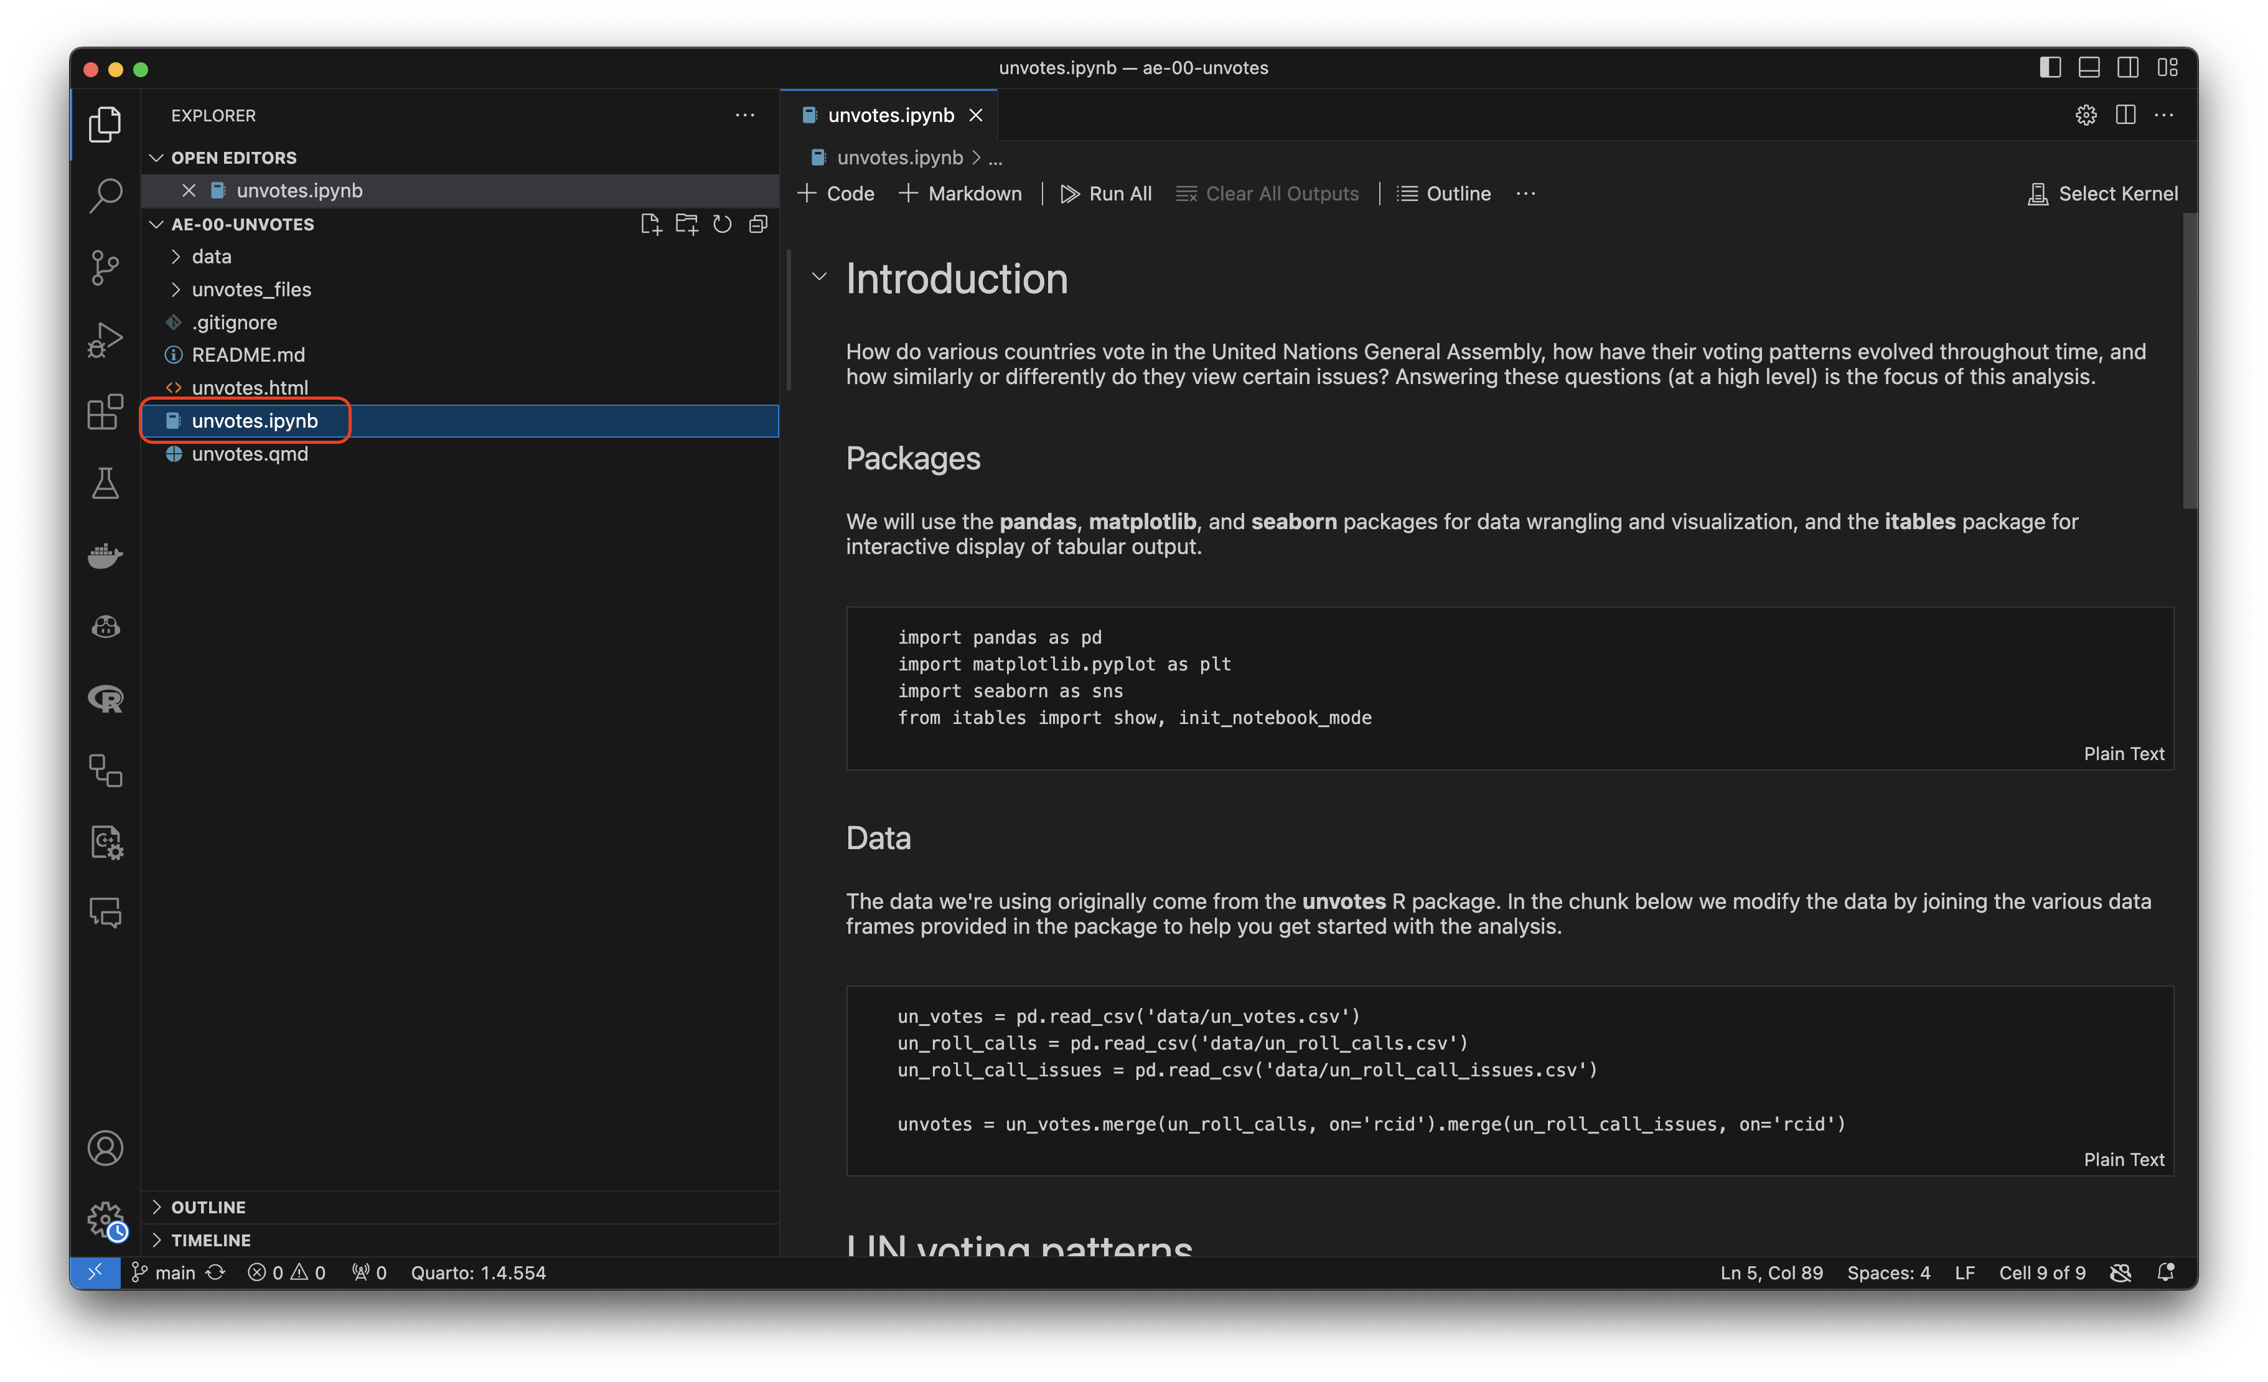Collapse the Introduction heading section
This screenshot has width=2268, height=1382.
coord(819,277)
